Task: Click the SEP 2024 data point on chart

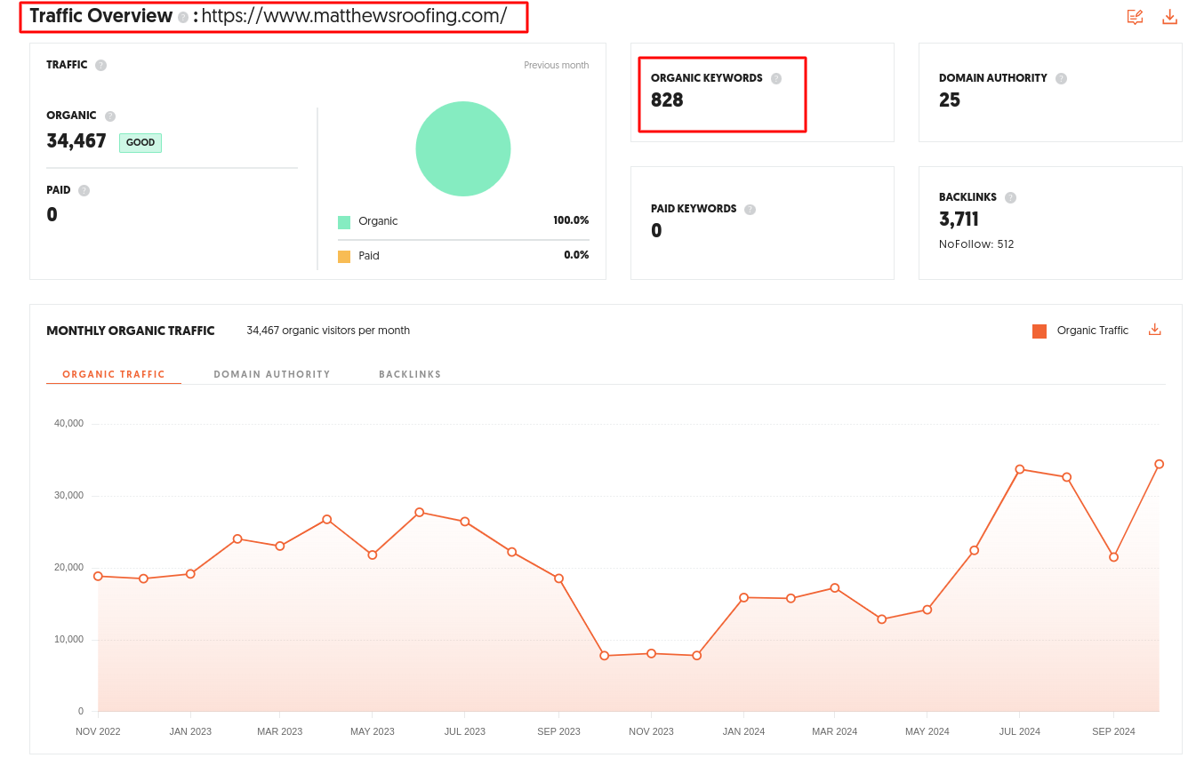Action: click(1113, 557)
